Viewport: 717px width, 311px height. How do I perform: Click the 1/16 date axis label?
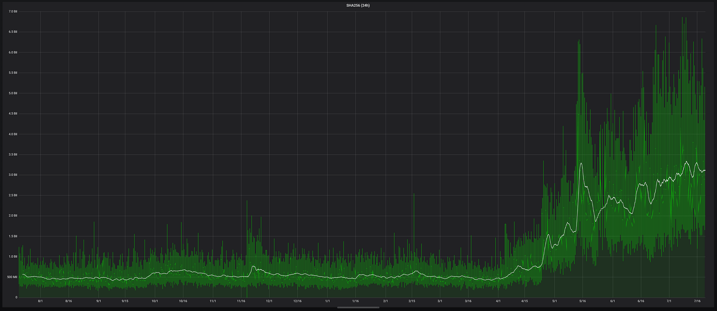(x=356, y=301)
